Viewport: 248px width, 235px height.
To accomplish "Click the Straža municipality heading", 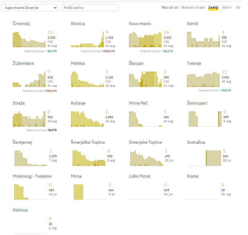I will 19,103.
